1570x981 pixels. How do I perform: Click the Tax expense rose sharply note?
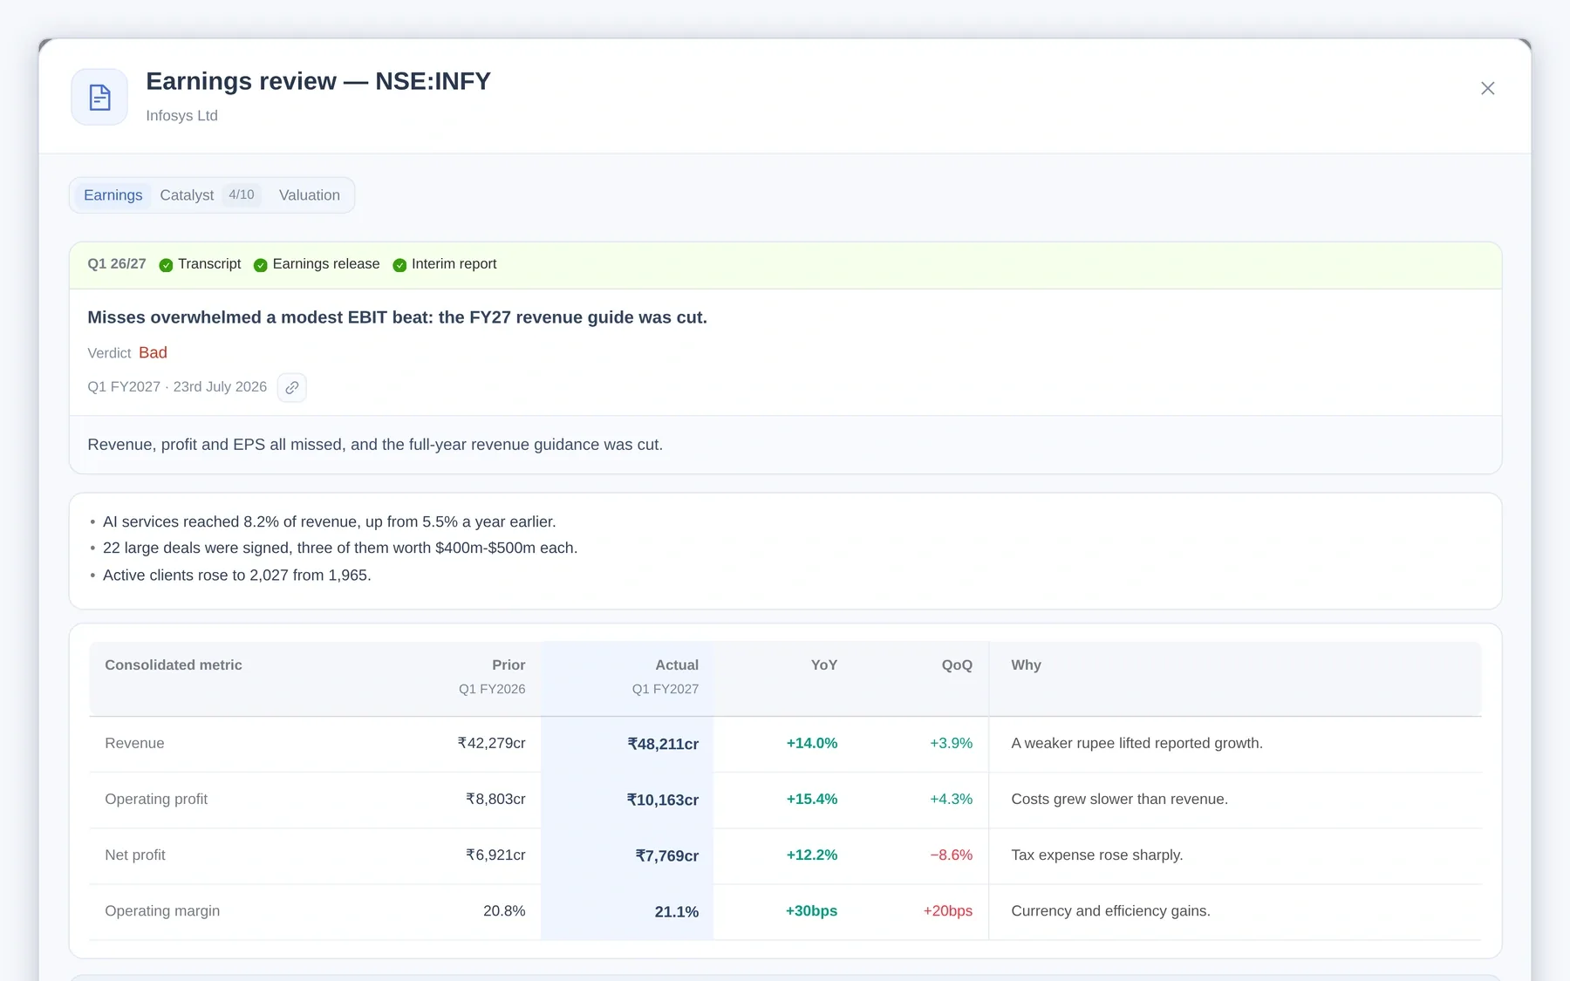coord(1097,855)
